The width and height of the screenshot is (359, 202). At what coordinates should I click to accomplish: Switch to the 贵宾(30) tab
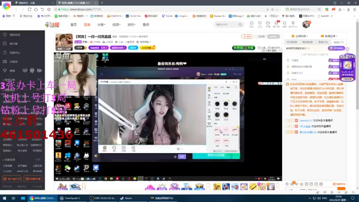pos(323,42)
